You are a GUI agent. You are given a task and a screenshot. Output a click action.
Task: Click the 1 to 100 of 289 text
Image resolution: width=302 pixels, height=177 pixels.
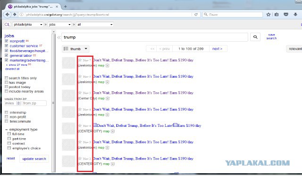point(191,49)
